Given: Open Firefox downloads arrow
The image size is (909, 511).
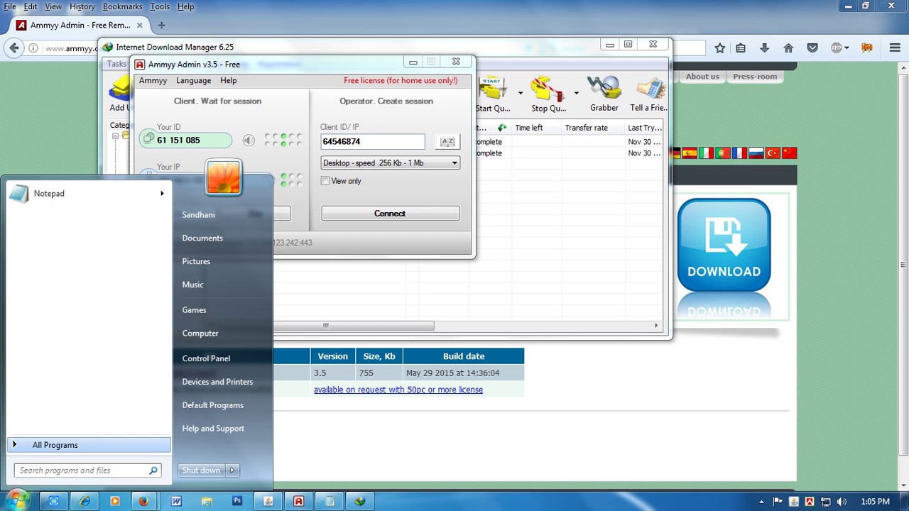Looking at the screenshot, I should [764, 48].
